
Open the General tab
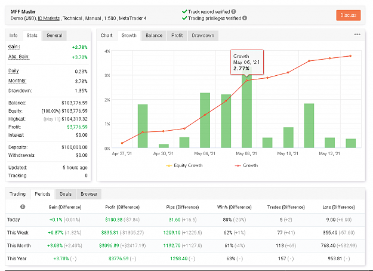(54, 35)
